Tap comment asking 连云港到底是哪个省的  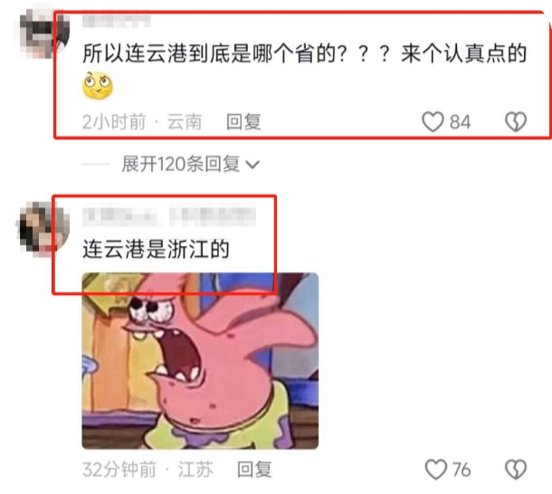305,53
